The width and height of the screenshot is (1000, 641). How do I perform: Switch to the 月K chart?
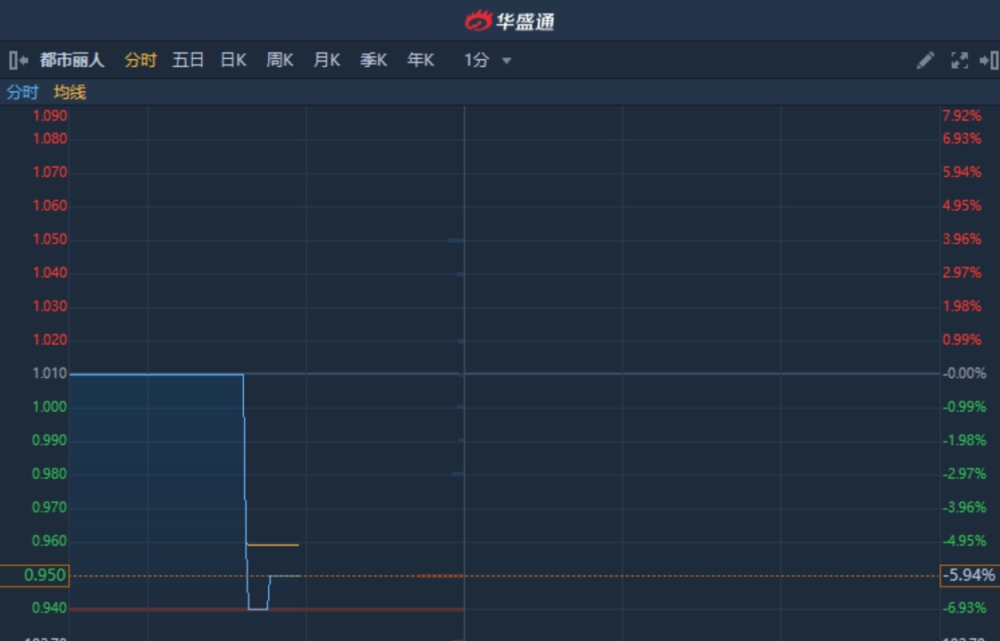pyautogui.click(x=327, y=61)
